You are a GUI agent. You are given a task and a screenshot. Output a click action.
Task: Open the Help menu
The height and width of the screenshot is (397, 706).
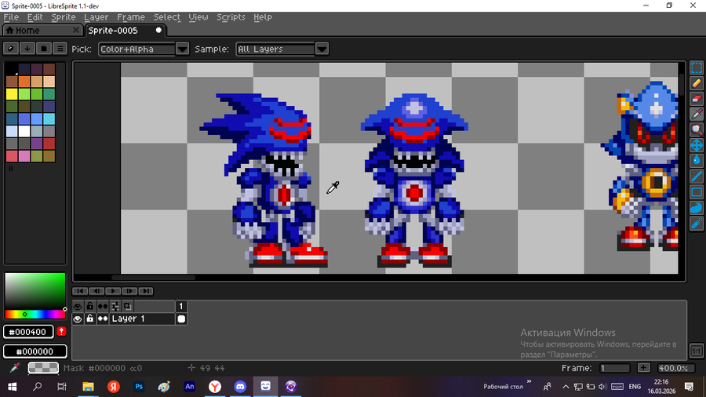(x=263, y=17)
